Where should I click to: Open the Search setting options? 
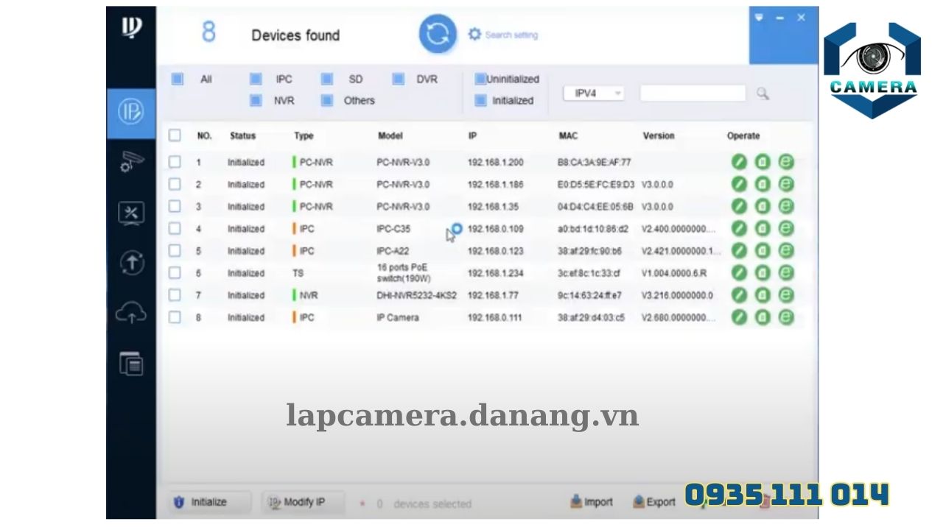[502, 34]
